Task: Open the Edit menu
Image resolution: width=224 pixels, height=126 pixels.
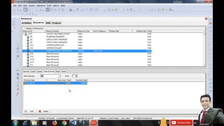Action: tap(20, 6)
